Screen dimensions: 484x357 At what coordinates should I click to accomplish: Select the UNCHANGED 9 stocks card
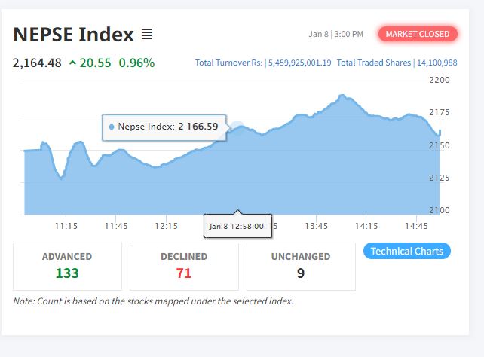pos(301,266)
